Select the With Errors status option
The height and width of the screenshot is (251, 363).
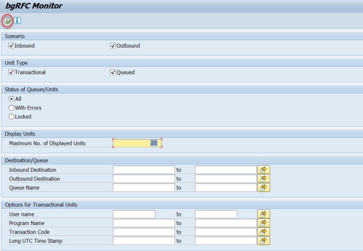point(12,108)
